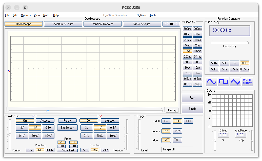Set time base to 500ms
The height and width of the screenshot is (161, 262).
tap(188, 29)
